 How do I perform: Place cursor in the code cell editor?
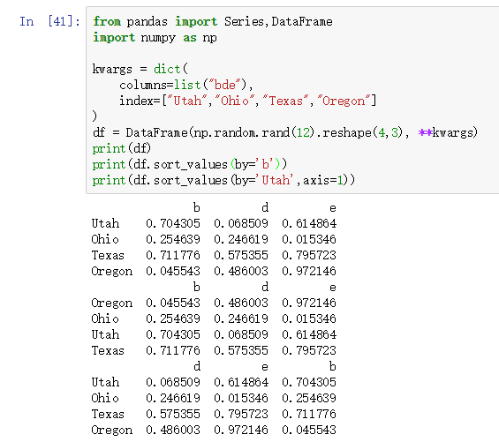point(292,101)
